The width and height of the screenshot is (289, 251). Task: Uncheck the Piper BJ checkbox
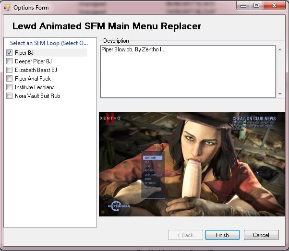(x=10, y=52)
